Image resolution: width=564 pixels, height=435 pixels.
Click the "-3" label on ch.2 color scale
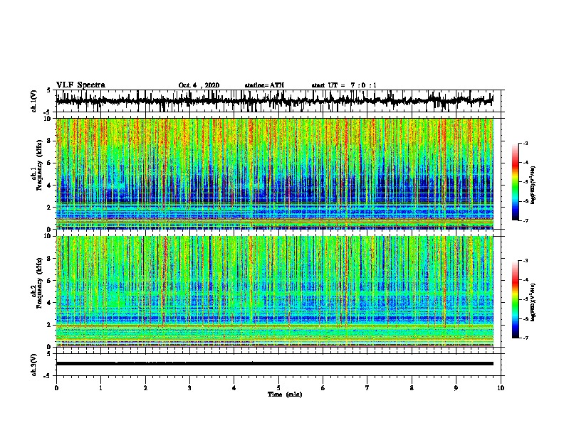(525, 261)
